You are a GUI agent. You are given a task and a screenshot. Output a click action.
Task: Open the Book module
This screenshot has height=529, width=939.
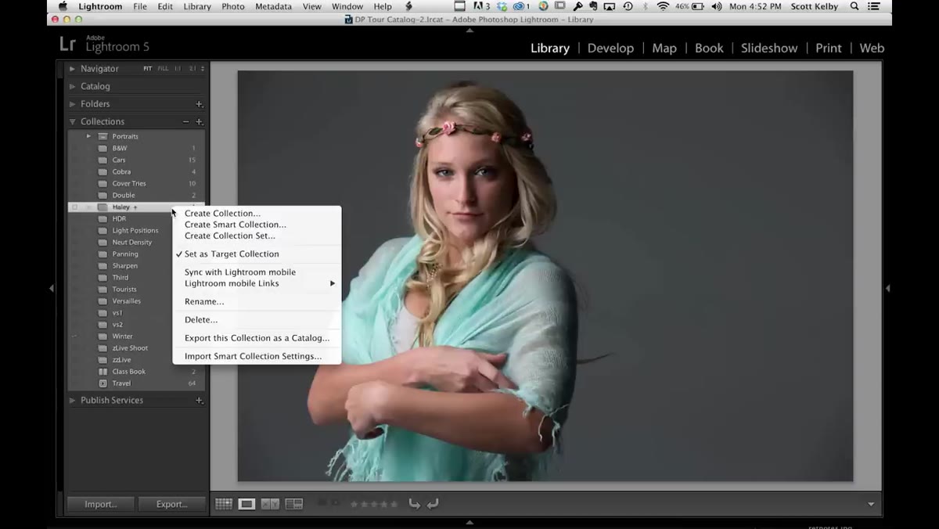pyautogui.click(x=709, y=48)
